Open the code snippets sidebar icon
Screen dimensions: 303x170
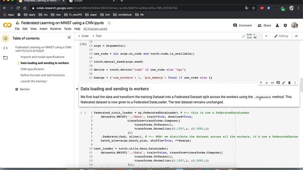5,48
